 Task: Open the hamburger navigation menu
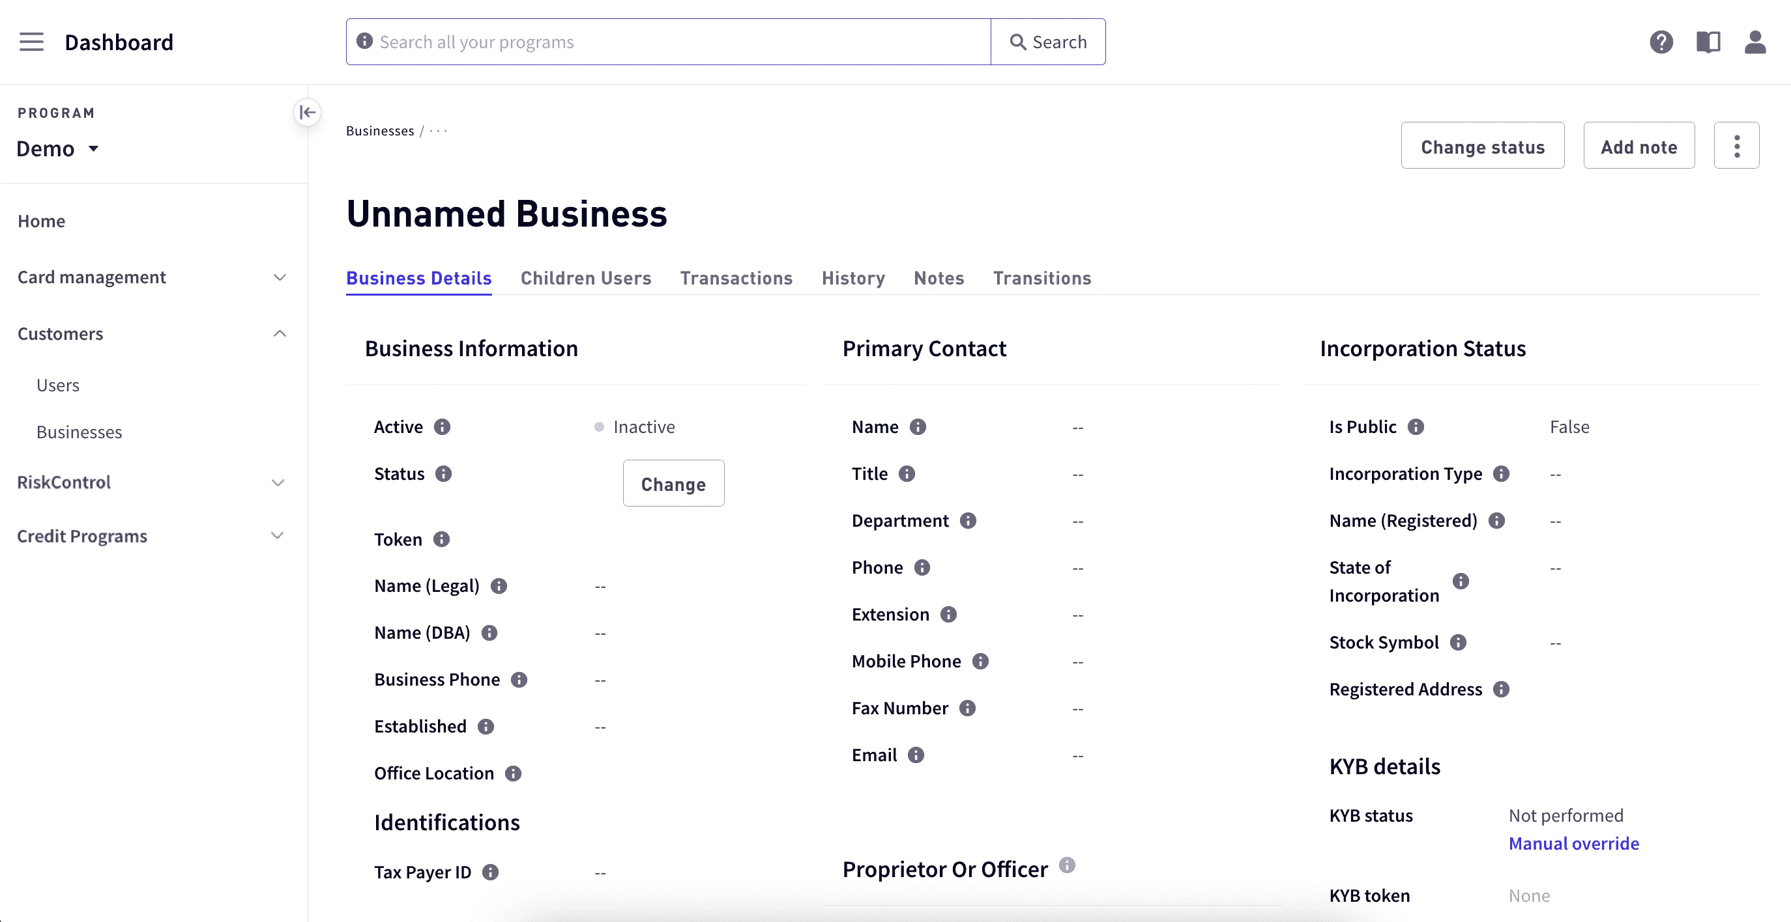31,42
